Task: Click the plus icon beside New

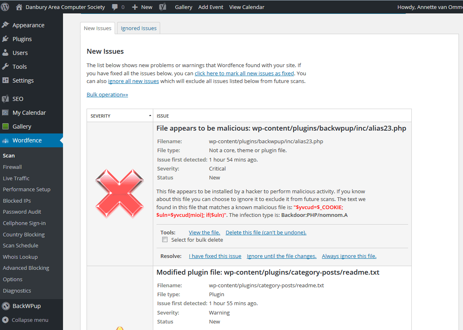Action: click(x=135, y=7)
